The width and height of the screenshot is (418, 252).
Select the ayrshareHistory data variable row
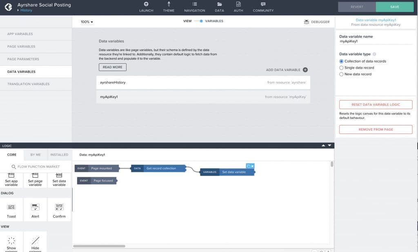coord(203,83)
